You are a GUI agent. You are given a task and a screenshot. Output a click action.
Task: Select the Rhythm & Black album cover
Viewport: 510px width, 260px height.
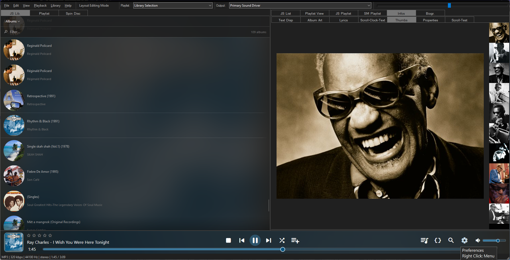coord(14,125)
